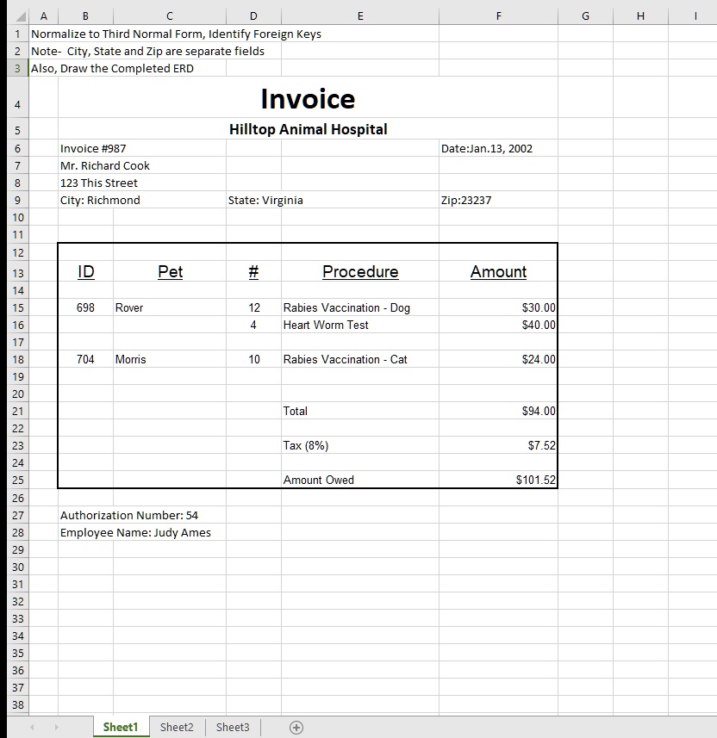Select the Sheet1 tab

pyautogui.click(x=121, y=727)
